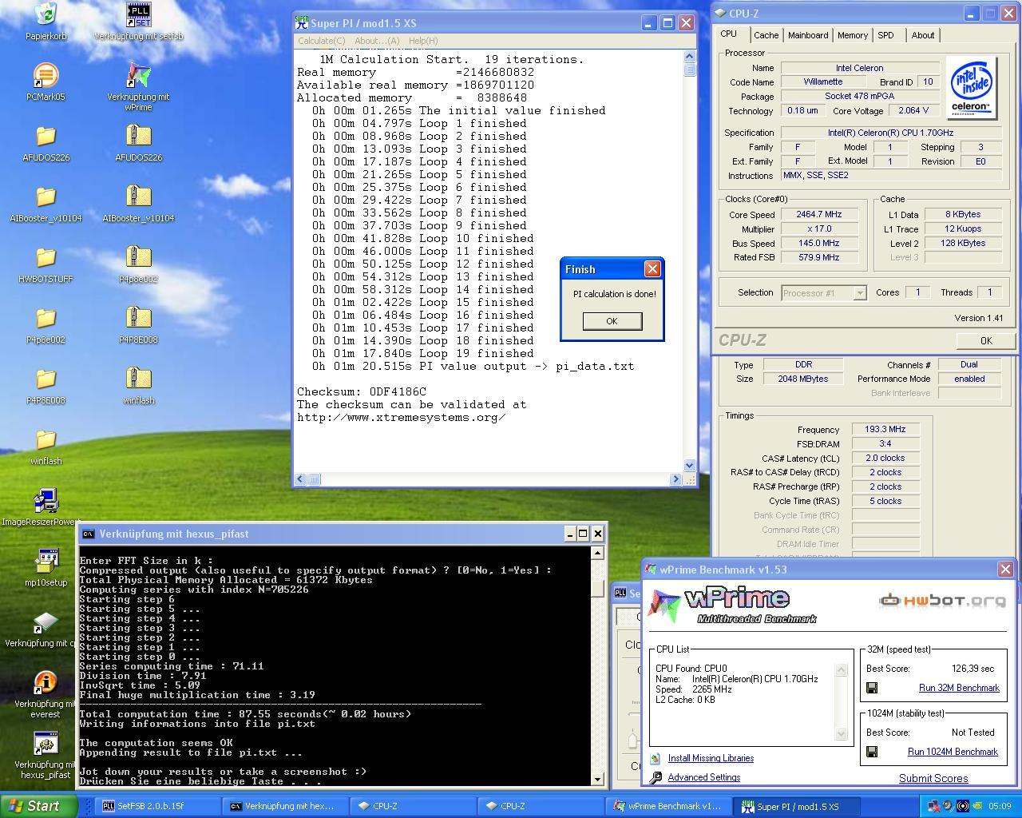Viewport: 1022px width, 818px height.
Task: Open the Papierkorb recycle bin icon
Action: [x=46, y=14]
